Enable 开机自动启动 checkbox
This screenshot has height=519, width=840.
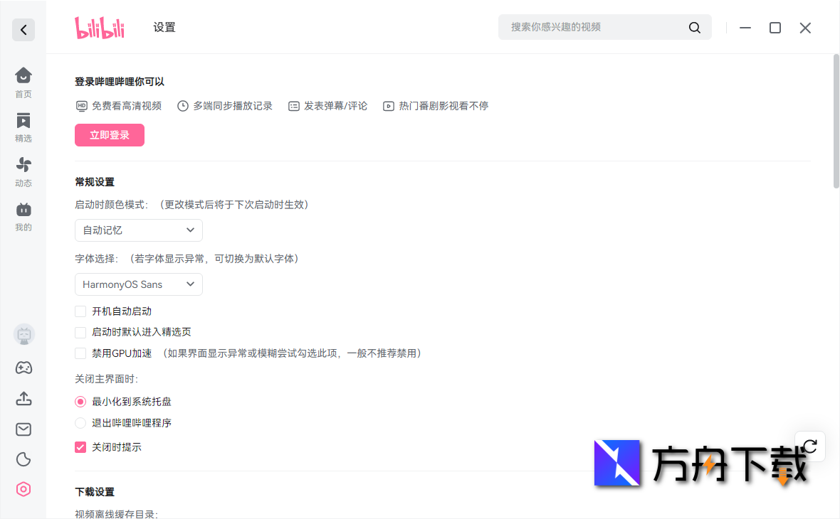80,311
